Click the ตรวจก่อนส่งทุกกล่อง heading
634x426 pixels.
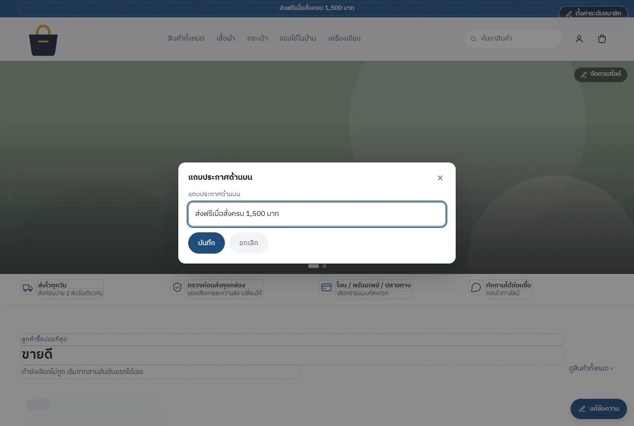coord(216,285)
